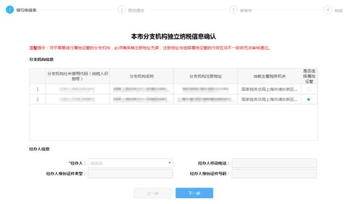Select 属地征管 radio for row 2
Screen dimensions: 350x204
[x=308, y=100]
